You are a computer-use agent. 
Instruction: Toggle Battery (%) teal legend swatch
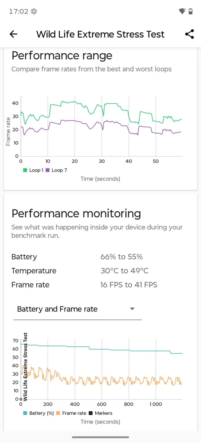pyautogui.click(x=25, y=413)
